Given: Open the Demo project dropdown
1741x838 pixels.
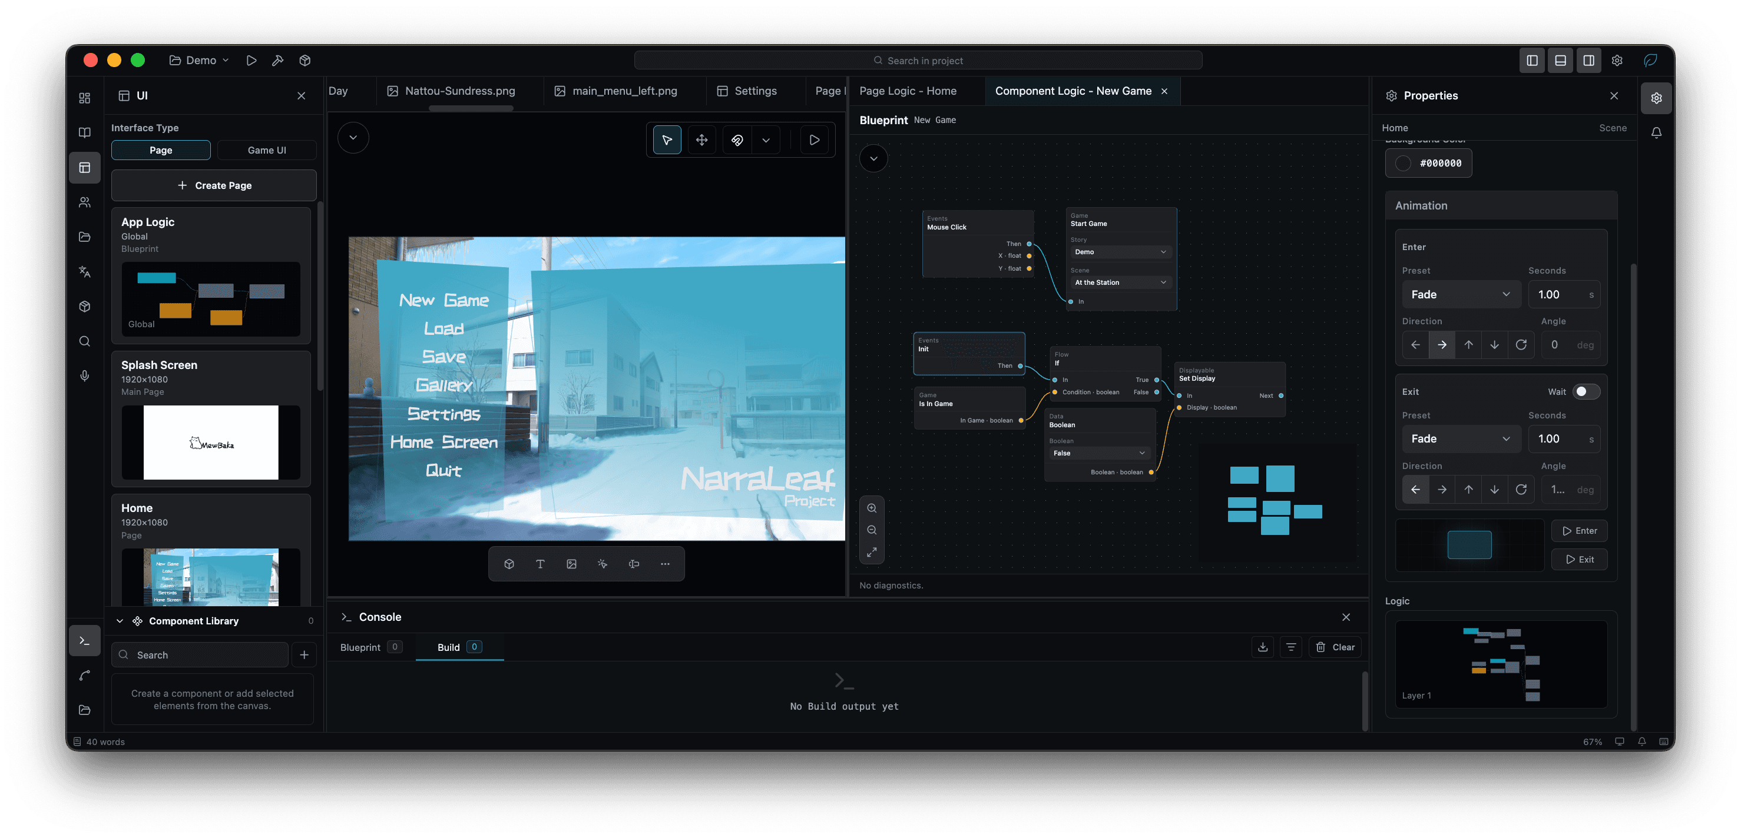Looking at the screenshot, I should (x=200, y=60).
